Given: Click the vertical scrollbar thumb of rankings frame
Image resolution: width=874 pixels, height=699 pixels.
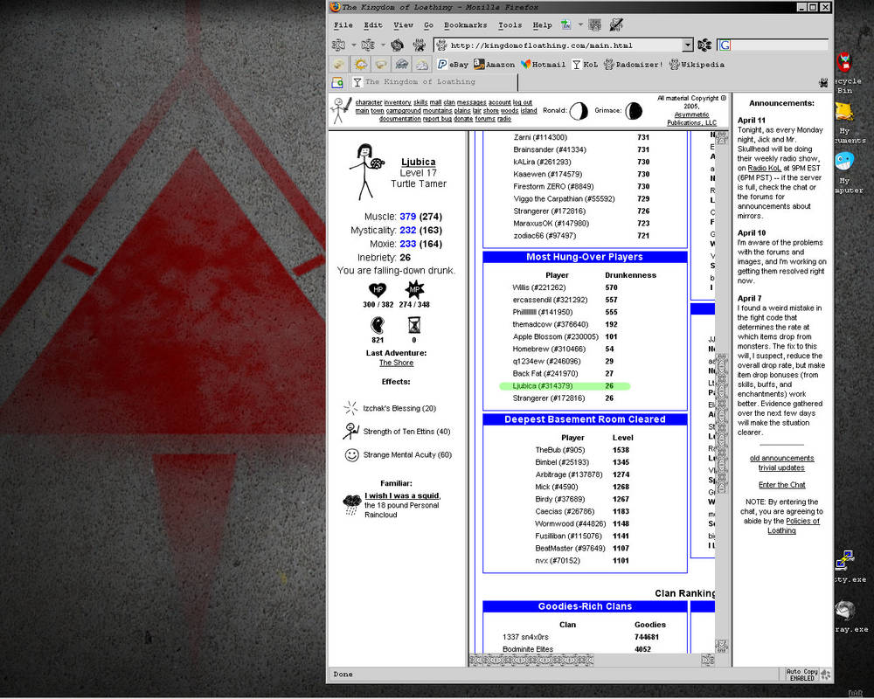Looking at the screenshot, I should [x=722, y=424].
